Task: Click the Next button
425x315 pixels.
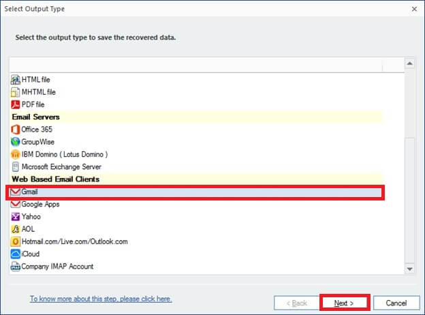Action: (344, 303)
